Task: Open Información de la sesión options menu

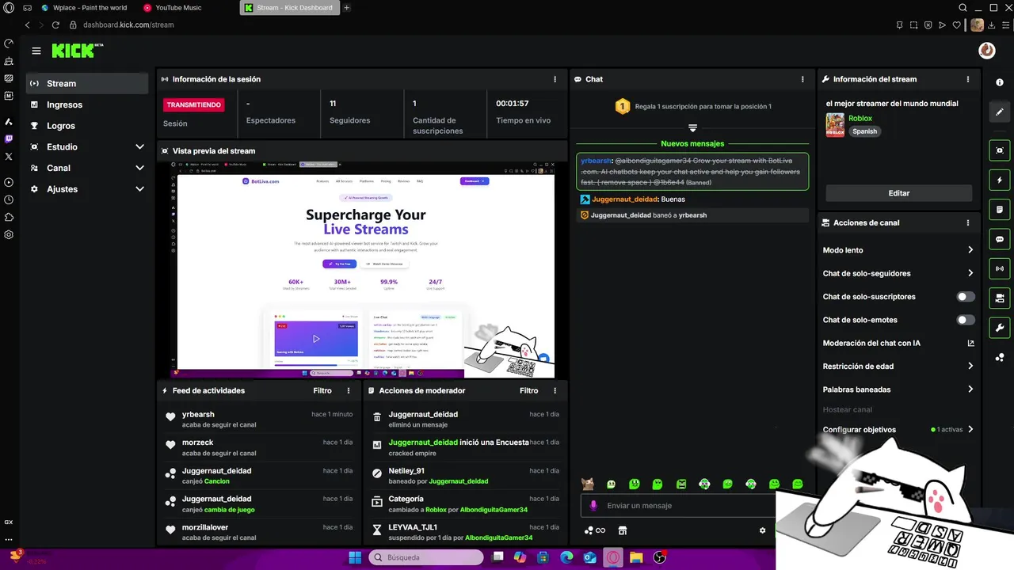Action: [555, 79]
